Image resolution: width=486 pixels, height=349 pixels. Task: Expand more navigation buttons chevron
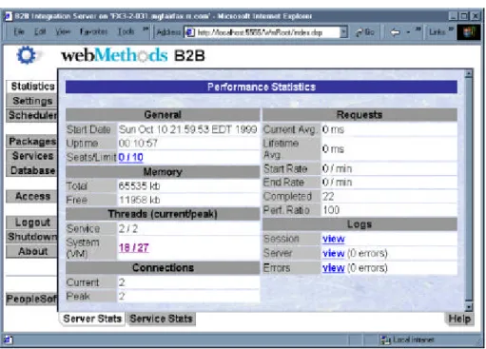click(418, 29)
